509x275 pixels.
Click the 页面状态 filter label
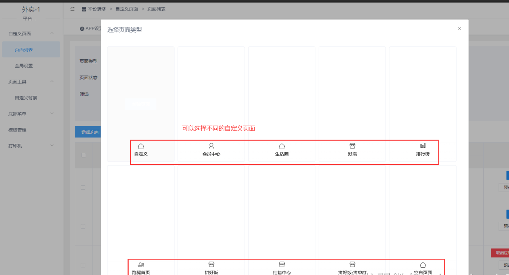pyautogui.click(x=89, y=78)
